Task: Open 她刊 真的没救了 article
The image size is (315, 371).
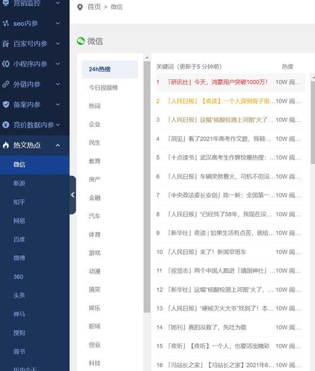Action: (207, 327)
